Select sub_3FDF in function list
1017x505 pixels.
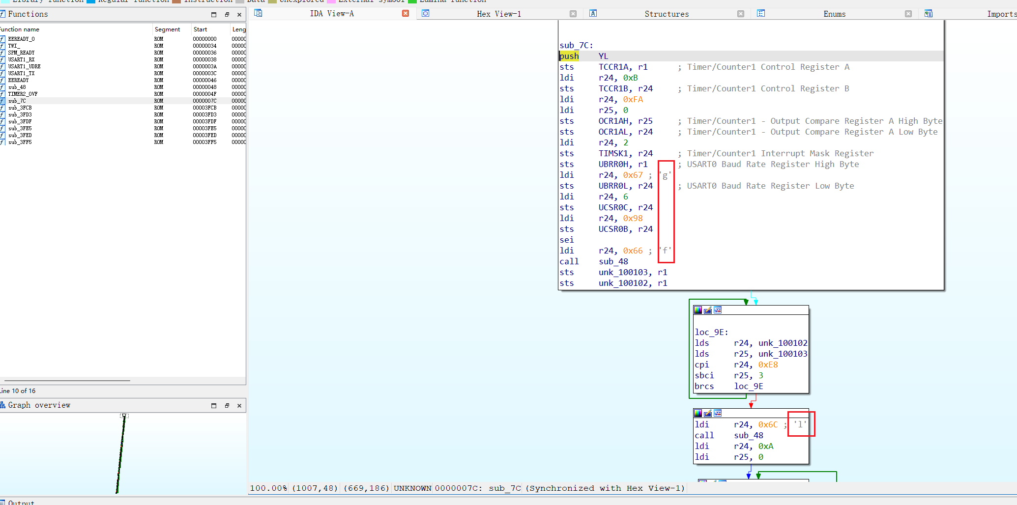[x=123, y=121]
